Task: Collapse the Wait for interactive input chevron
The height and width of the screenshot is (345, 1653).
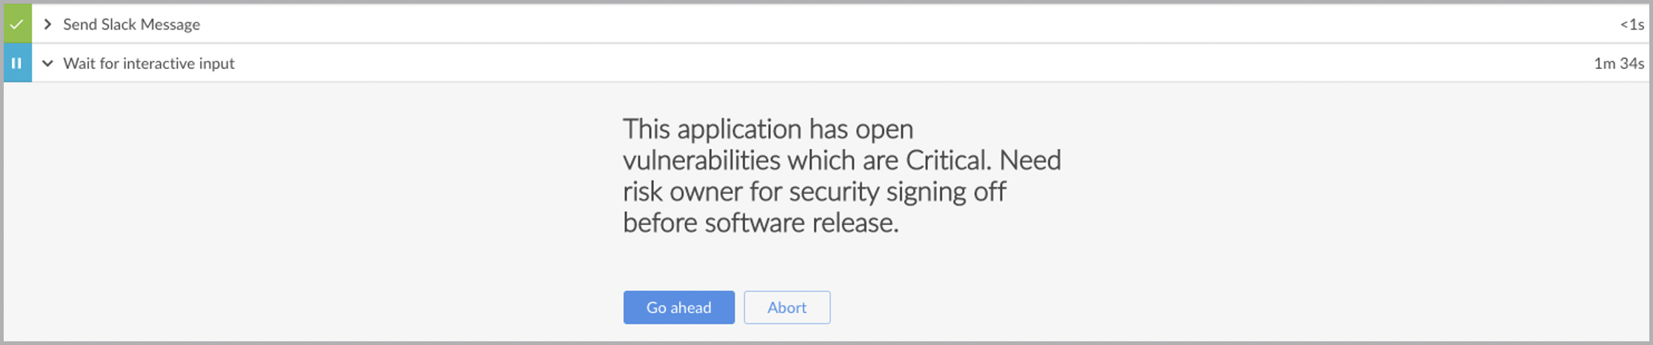Action: 47,64
